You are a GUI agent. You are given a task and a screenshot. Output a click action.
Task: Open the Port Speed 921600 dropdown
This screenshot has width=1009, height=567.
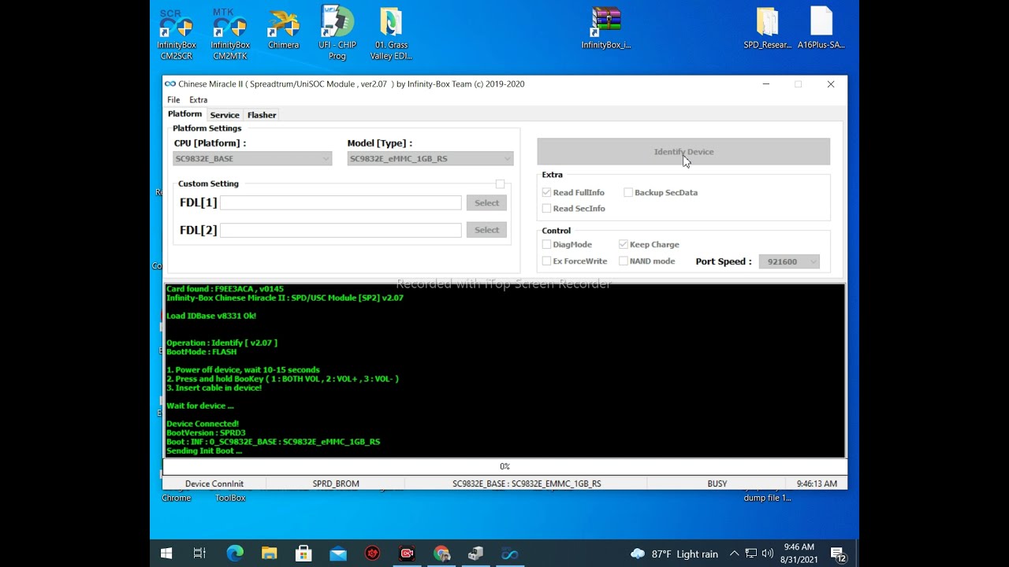pos(789,261)
